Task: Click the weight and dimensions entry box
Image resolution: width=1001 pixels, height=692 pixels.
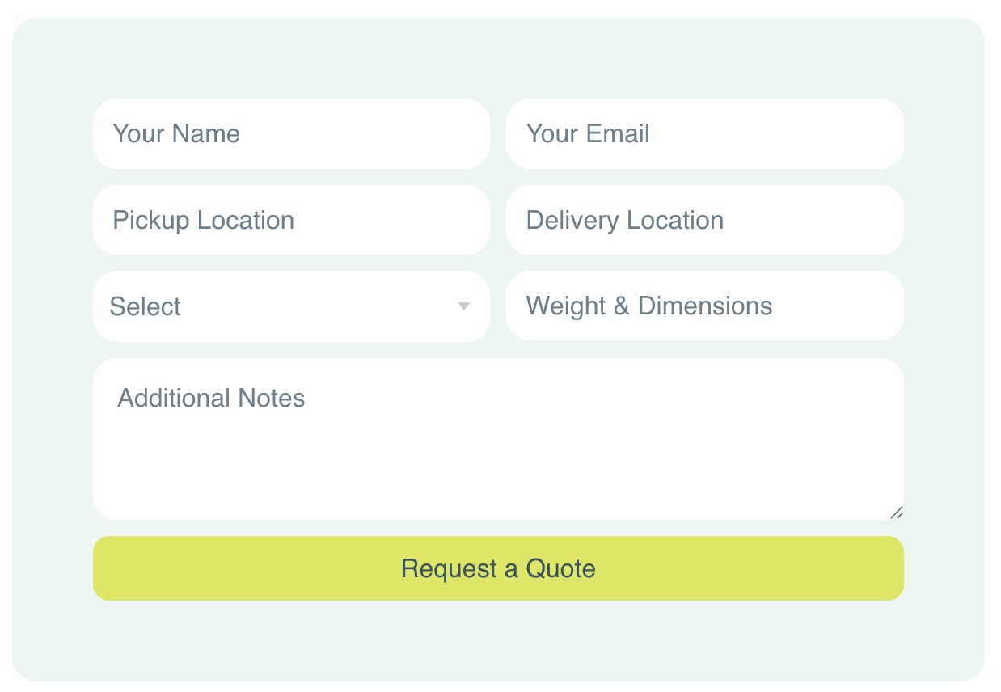Action: (704, 306)
